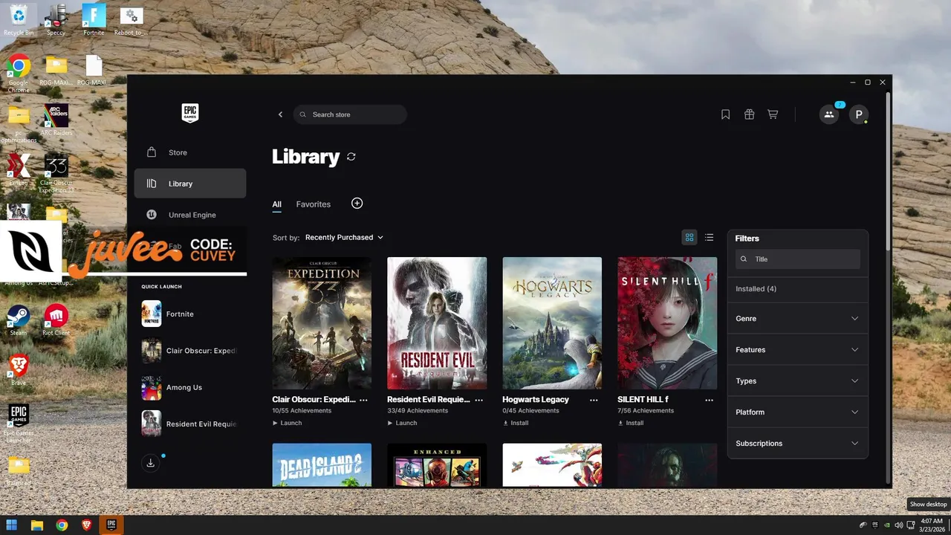Open the friends list icon

[x=829, y=114]
